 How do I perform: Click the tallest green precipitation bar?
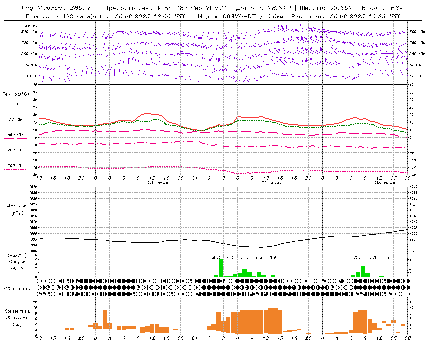point(221,268)
